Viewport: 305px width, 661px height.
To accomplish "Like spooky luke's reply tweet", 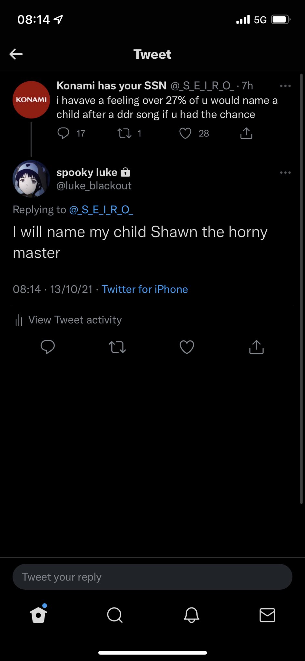I will pyautogui.click(x=187, y=347).
